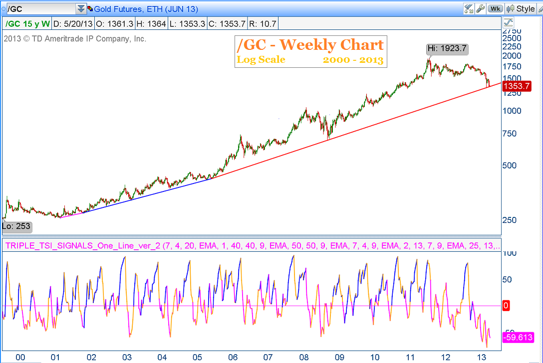
Task: Click the curve scale icon above the price axis
Action: pos(508,22)
